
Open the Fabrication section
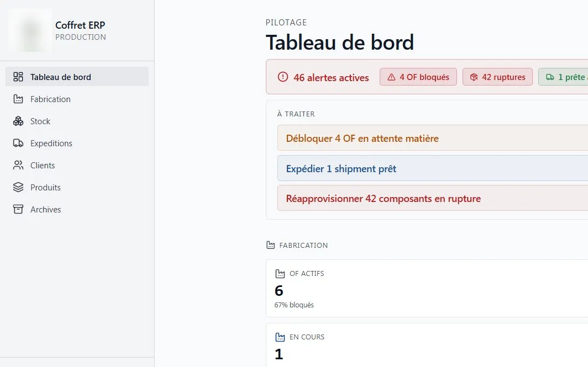click(x=77, y=99)
